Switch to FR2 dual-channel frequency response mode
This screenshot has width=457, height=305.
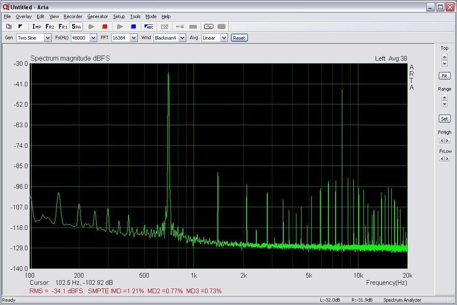[x=50, y=27]
